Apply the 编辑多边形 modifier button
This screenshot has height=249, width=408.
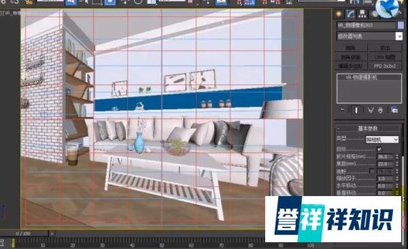tap(351, 66)
